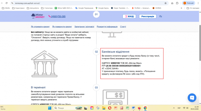The width and height of the screenshot is (201, 111).
Task: Open the Статистика bookmark folder
Action: pyautogui.click(x=47, y=8)
